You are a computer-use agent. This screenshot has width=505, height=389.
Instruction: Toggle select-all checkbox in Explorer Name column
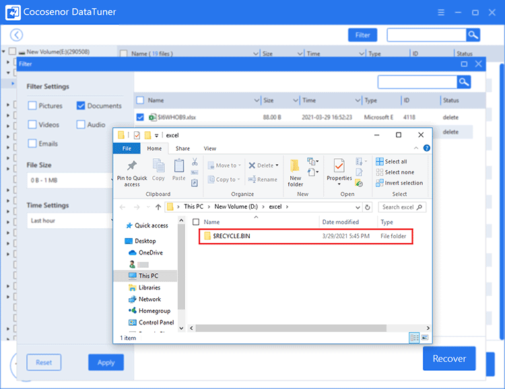(196, 222)
